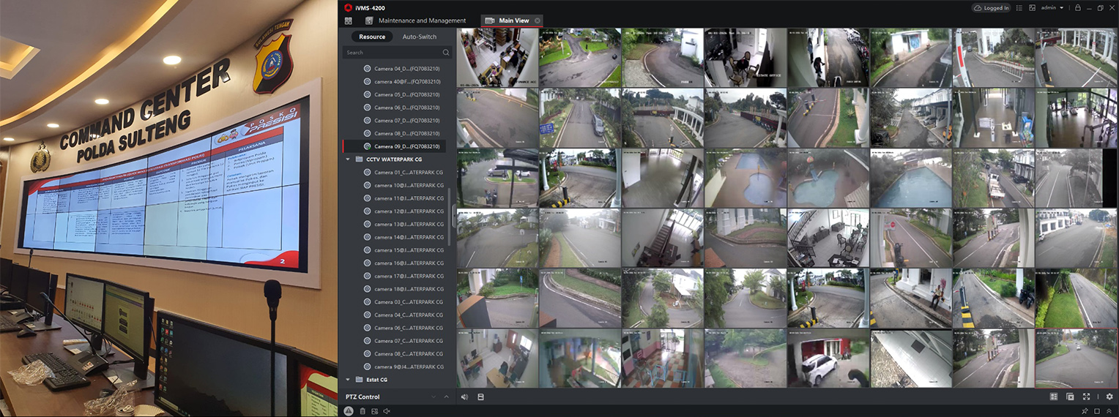Screen dimensions: 1119x417
Task: Open the module grid menu icon
Action: click(x=349, y=20)
